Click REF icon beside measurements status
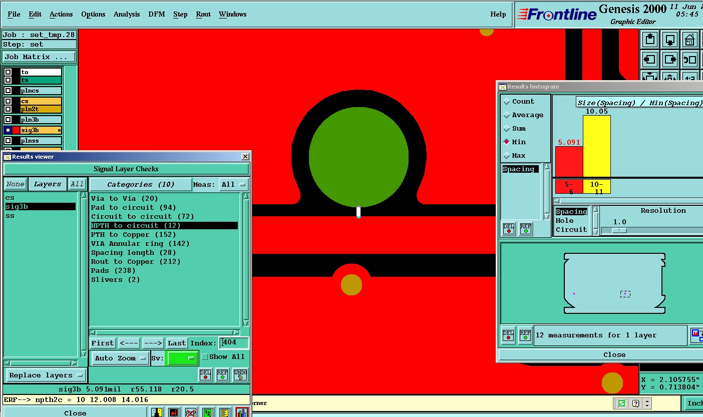703x417 pixels. pos(525,335)
